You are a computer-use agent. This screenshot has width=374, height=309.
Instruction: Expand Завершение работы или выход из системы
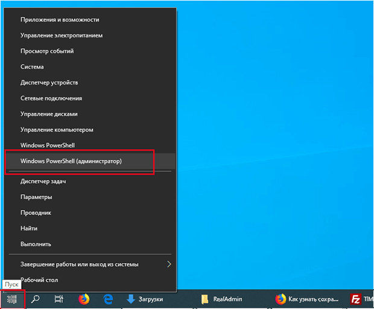click(90, 264)
